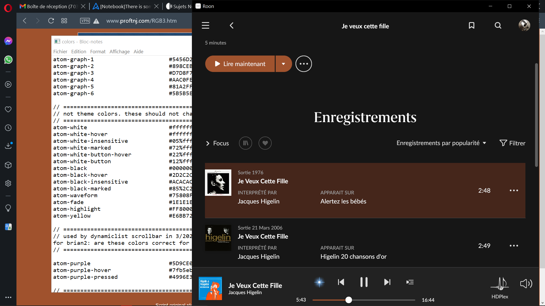Click the site security warning triangle
This screenshot has height=306, width=545.
96,21
